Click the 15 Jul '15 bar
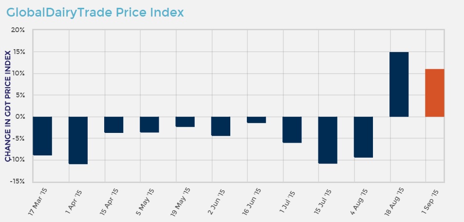 point(328,140)
